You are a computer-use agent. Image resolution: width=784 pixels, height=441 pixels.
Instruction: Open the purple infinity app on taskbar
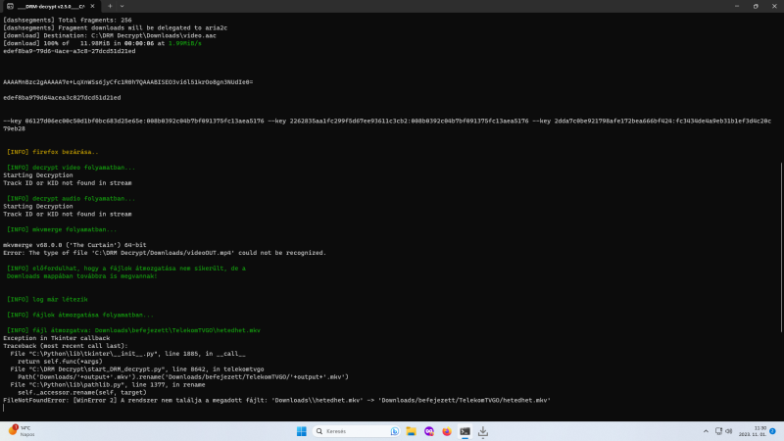click(x=429, y=431)
